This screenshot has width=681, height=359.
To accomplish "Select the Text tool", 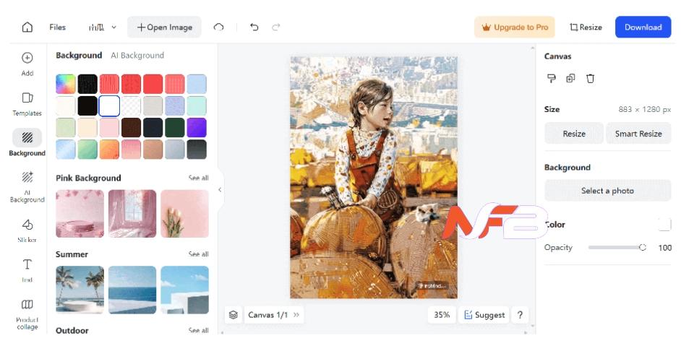I will (27, 270).
